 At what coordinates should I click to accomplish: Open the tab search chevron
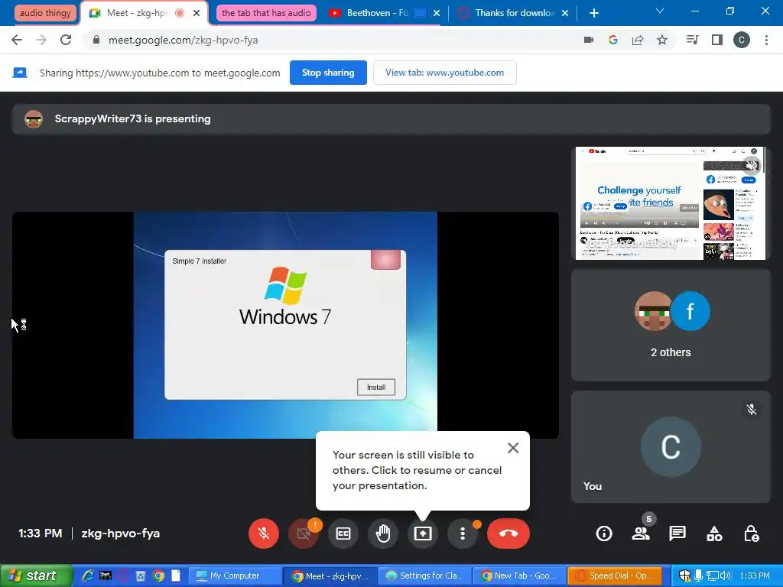[x=660, y=11]
